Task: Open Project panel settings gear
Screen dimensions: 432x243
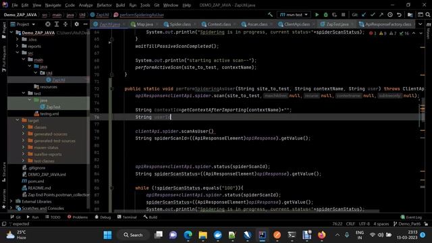Action: pyautogui.click(x=76, y=24)
